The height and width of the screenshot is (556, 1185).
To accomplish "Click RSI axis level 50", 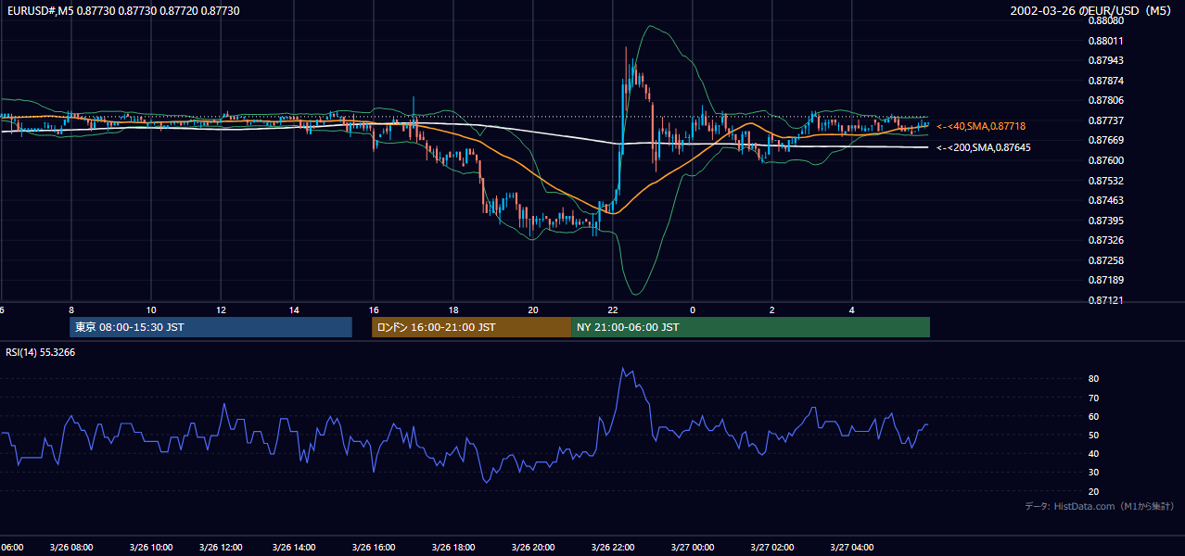I will [1093, 435].
